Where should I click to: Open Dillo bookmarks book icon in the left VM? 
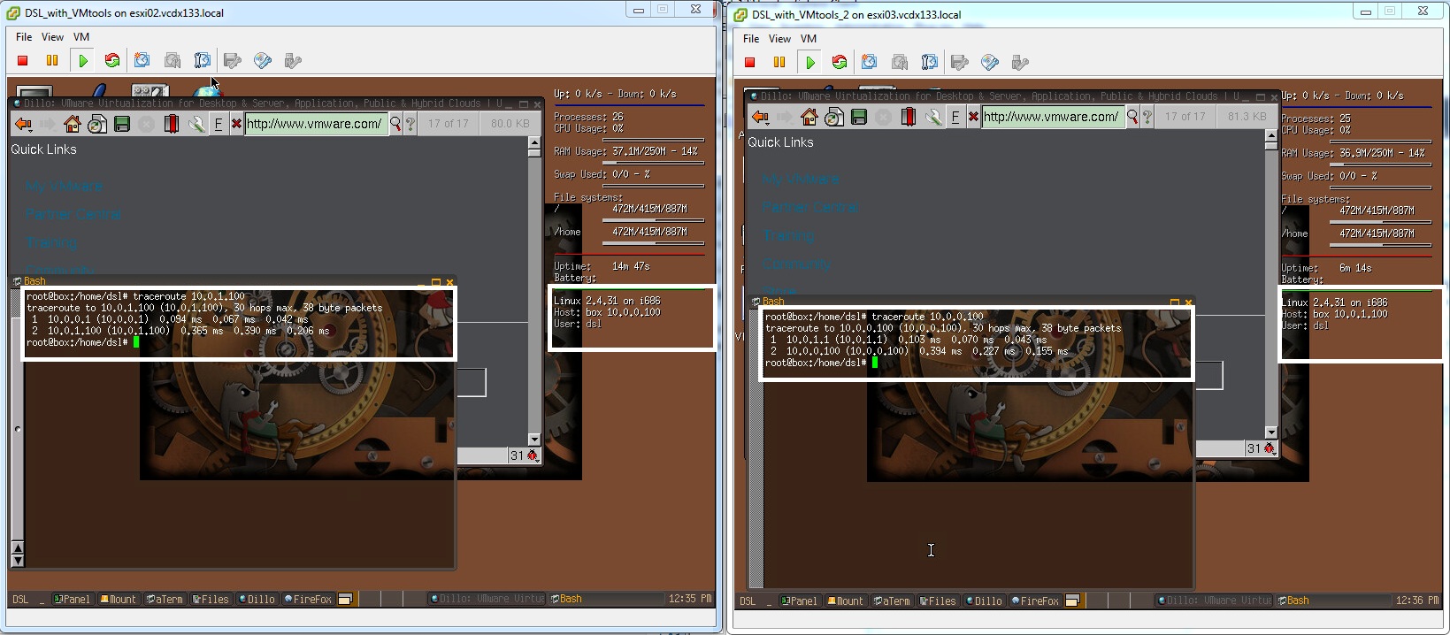pyautogui.click(x=172, y=125)
